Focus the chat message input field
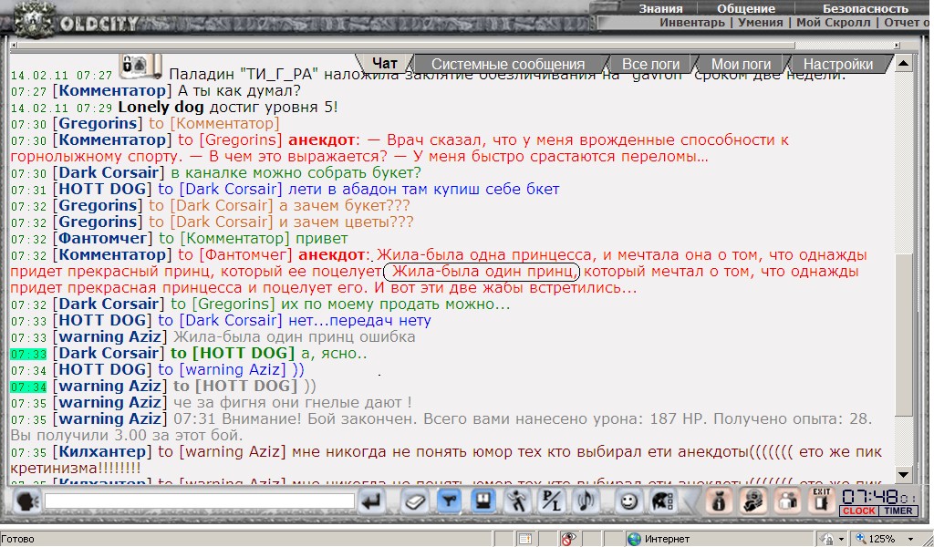This screenshot has width=934, height=547. pos(200,501)
